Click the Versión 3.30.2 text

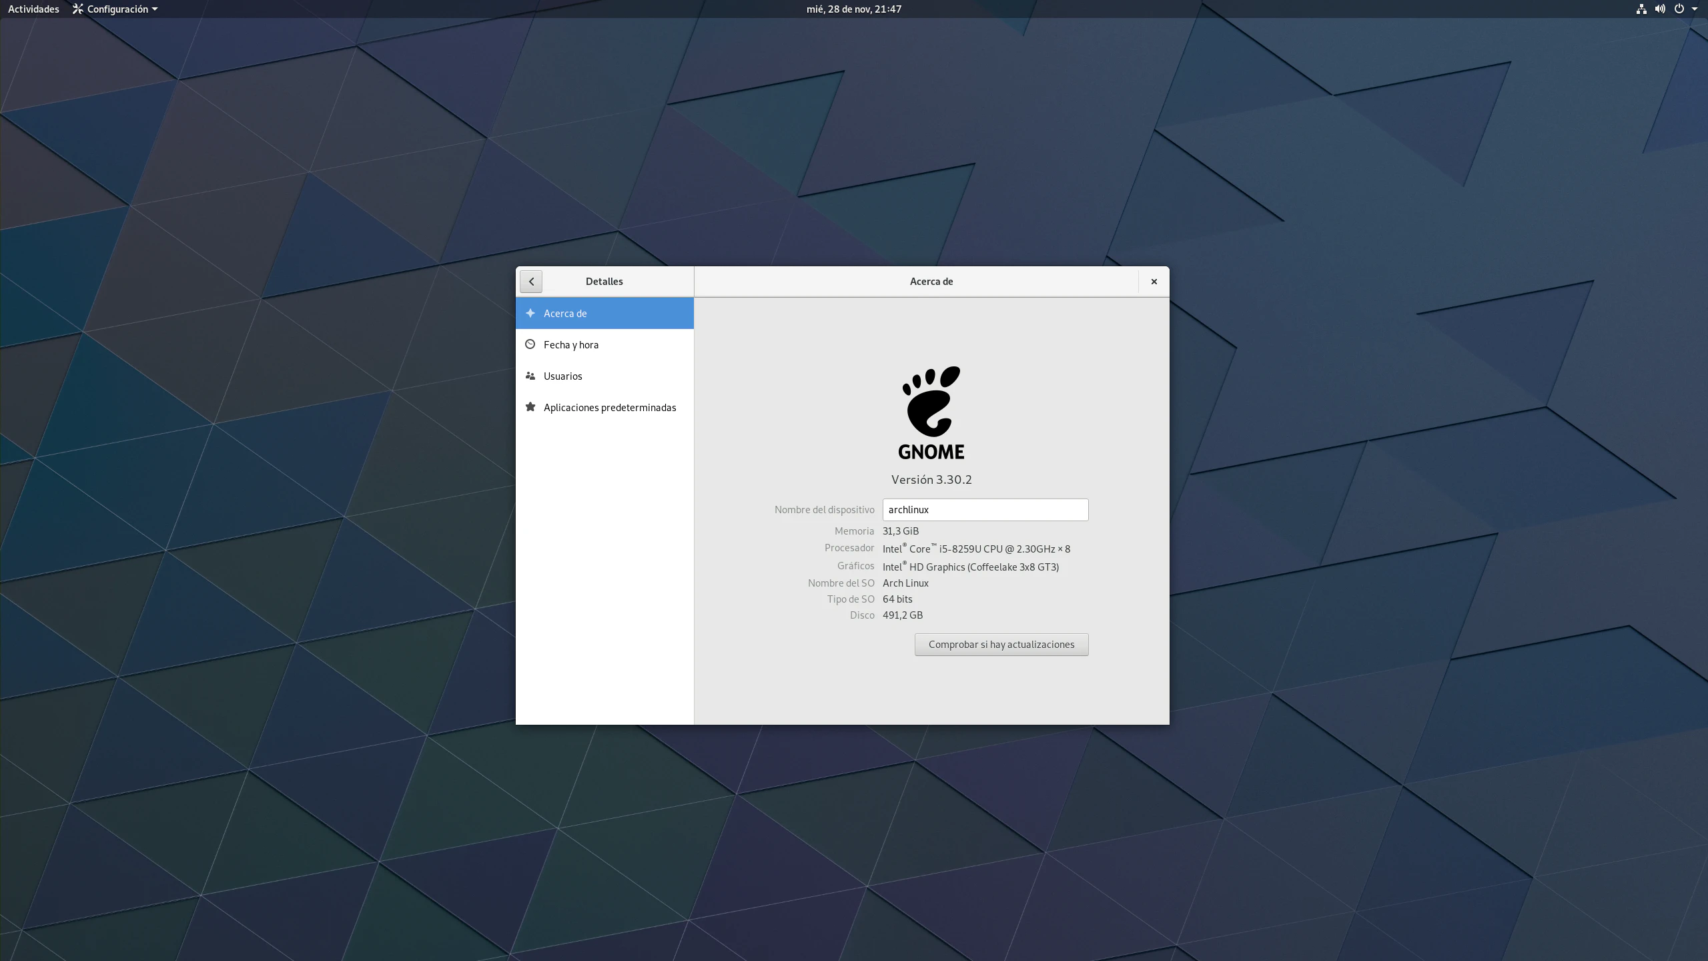(931, 479)
